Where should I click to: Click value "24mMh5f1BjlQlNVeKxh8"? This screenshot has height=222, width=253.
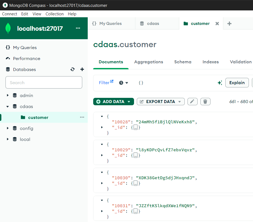(x=165, y=122)
